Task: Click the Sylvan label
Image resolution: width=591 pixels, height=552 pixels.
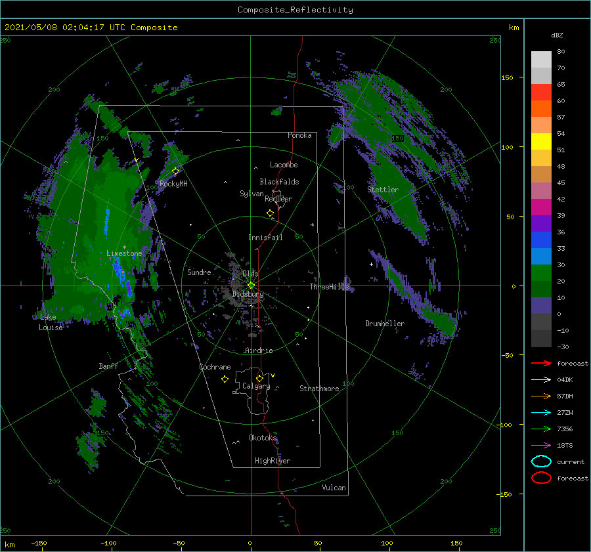Action: click(x=252, y=194)
